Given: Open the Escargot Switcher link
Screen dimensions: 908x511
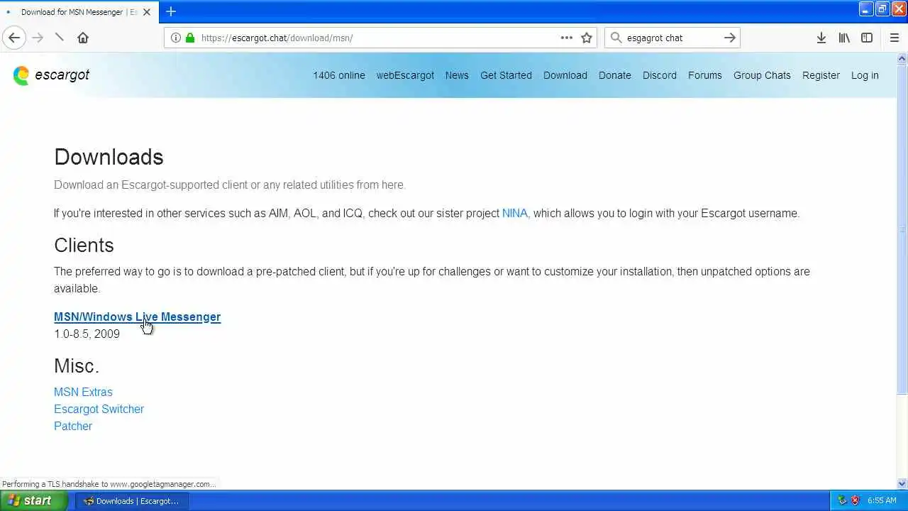Looking at the screenshot, I should pyautogui.click(x=99, y=409).
